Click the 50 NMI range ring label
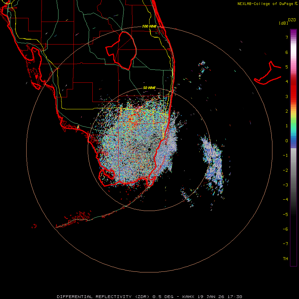The width and height of the screenshot is (299, 299). tap(149, 88)
